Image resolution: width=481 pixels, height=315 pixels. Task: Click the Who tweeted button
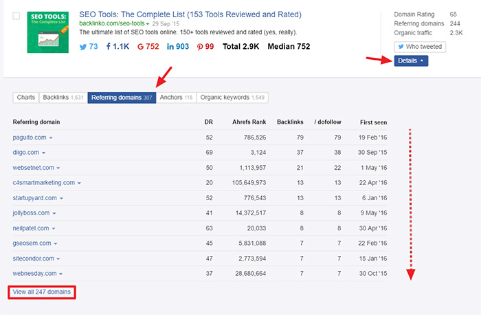[420, 47]
